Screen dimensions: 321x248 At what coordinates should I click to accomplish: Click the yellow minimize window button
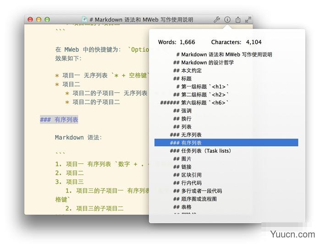point(39,19)
